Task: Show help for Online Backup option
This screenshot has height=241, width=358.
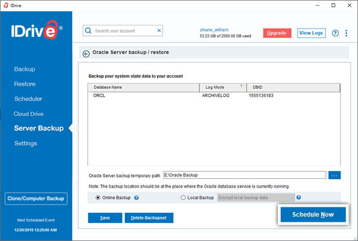Action: point(136,197)
